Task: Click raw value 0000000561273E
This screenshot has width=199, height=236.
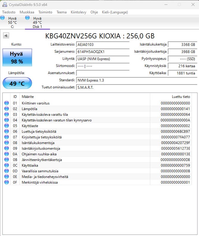Action: pyautogui.click(x=176, y=148)
